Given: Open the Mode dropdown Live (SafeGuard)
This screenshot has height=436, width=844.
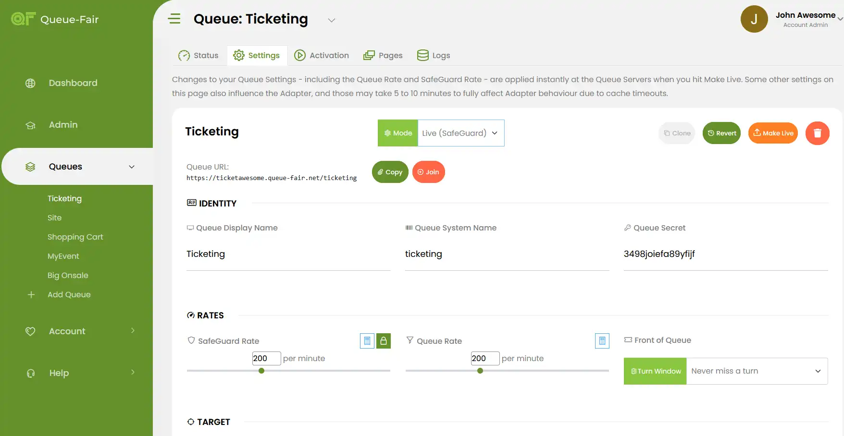Looking at the screenshot, I should click(x=461, y=133).
